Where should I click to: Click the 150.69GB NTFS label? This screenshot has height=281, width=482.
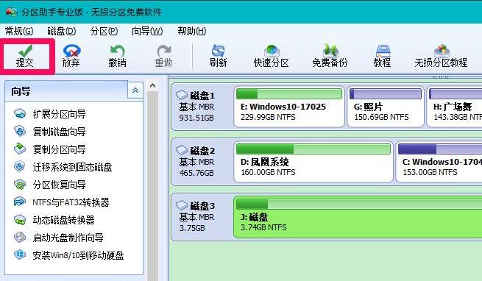tap(381, 117)
